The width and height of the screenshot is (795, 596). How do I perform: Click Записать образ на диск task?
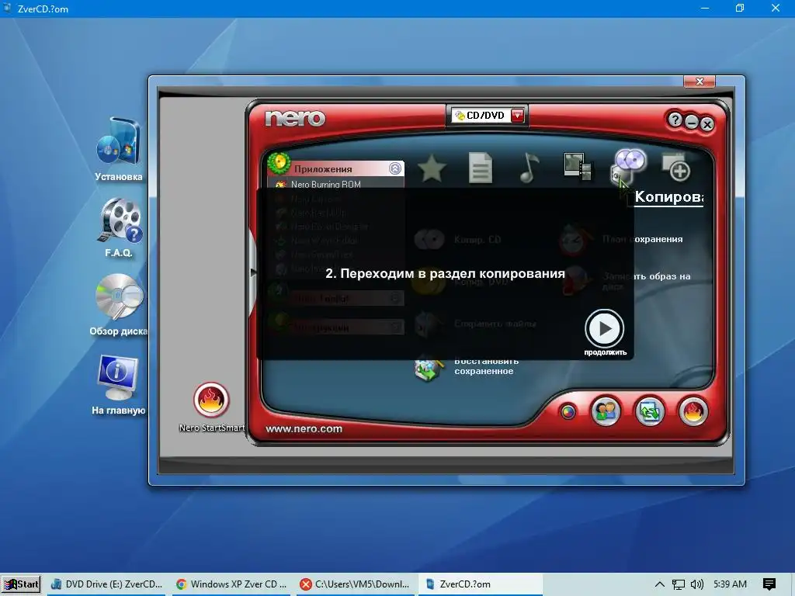point(647,281)
